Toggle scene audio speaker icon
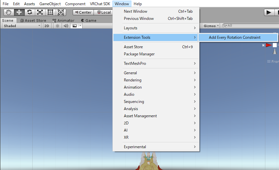 click(x=66, y=26)
